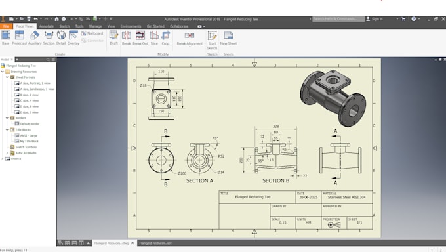Viewport: 446px width, 252px height.
Task: Select 'B size, 2 view' format
Action: (26, 94)
